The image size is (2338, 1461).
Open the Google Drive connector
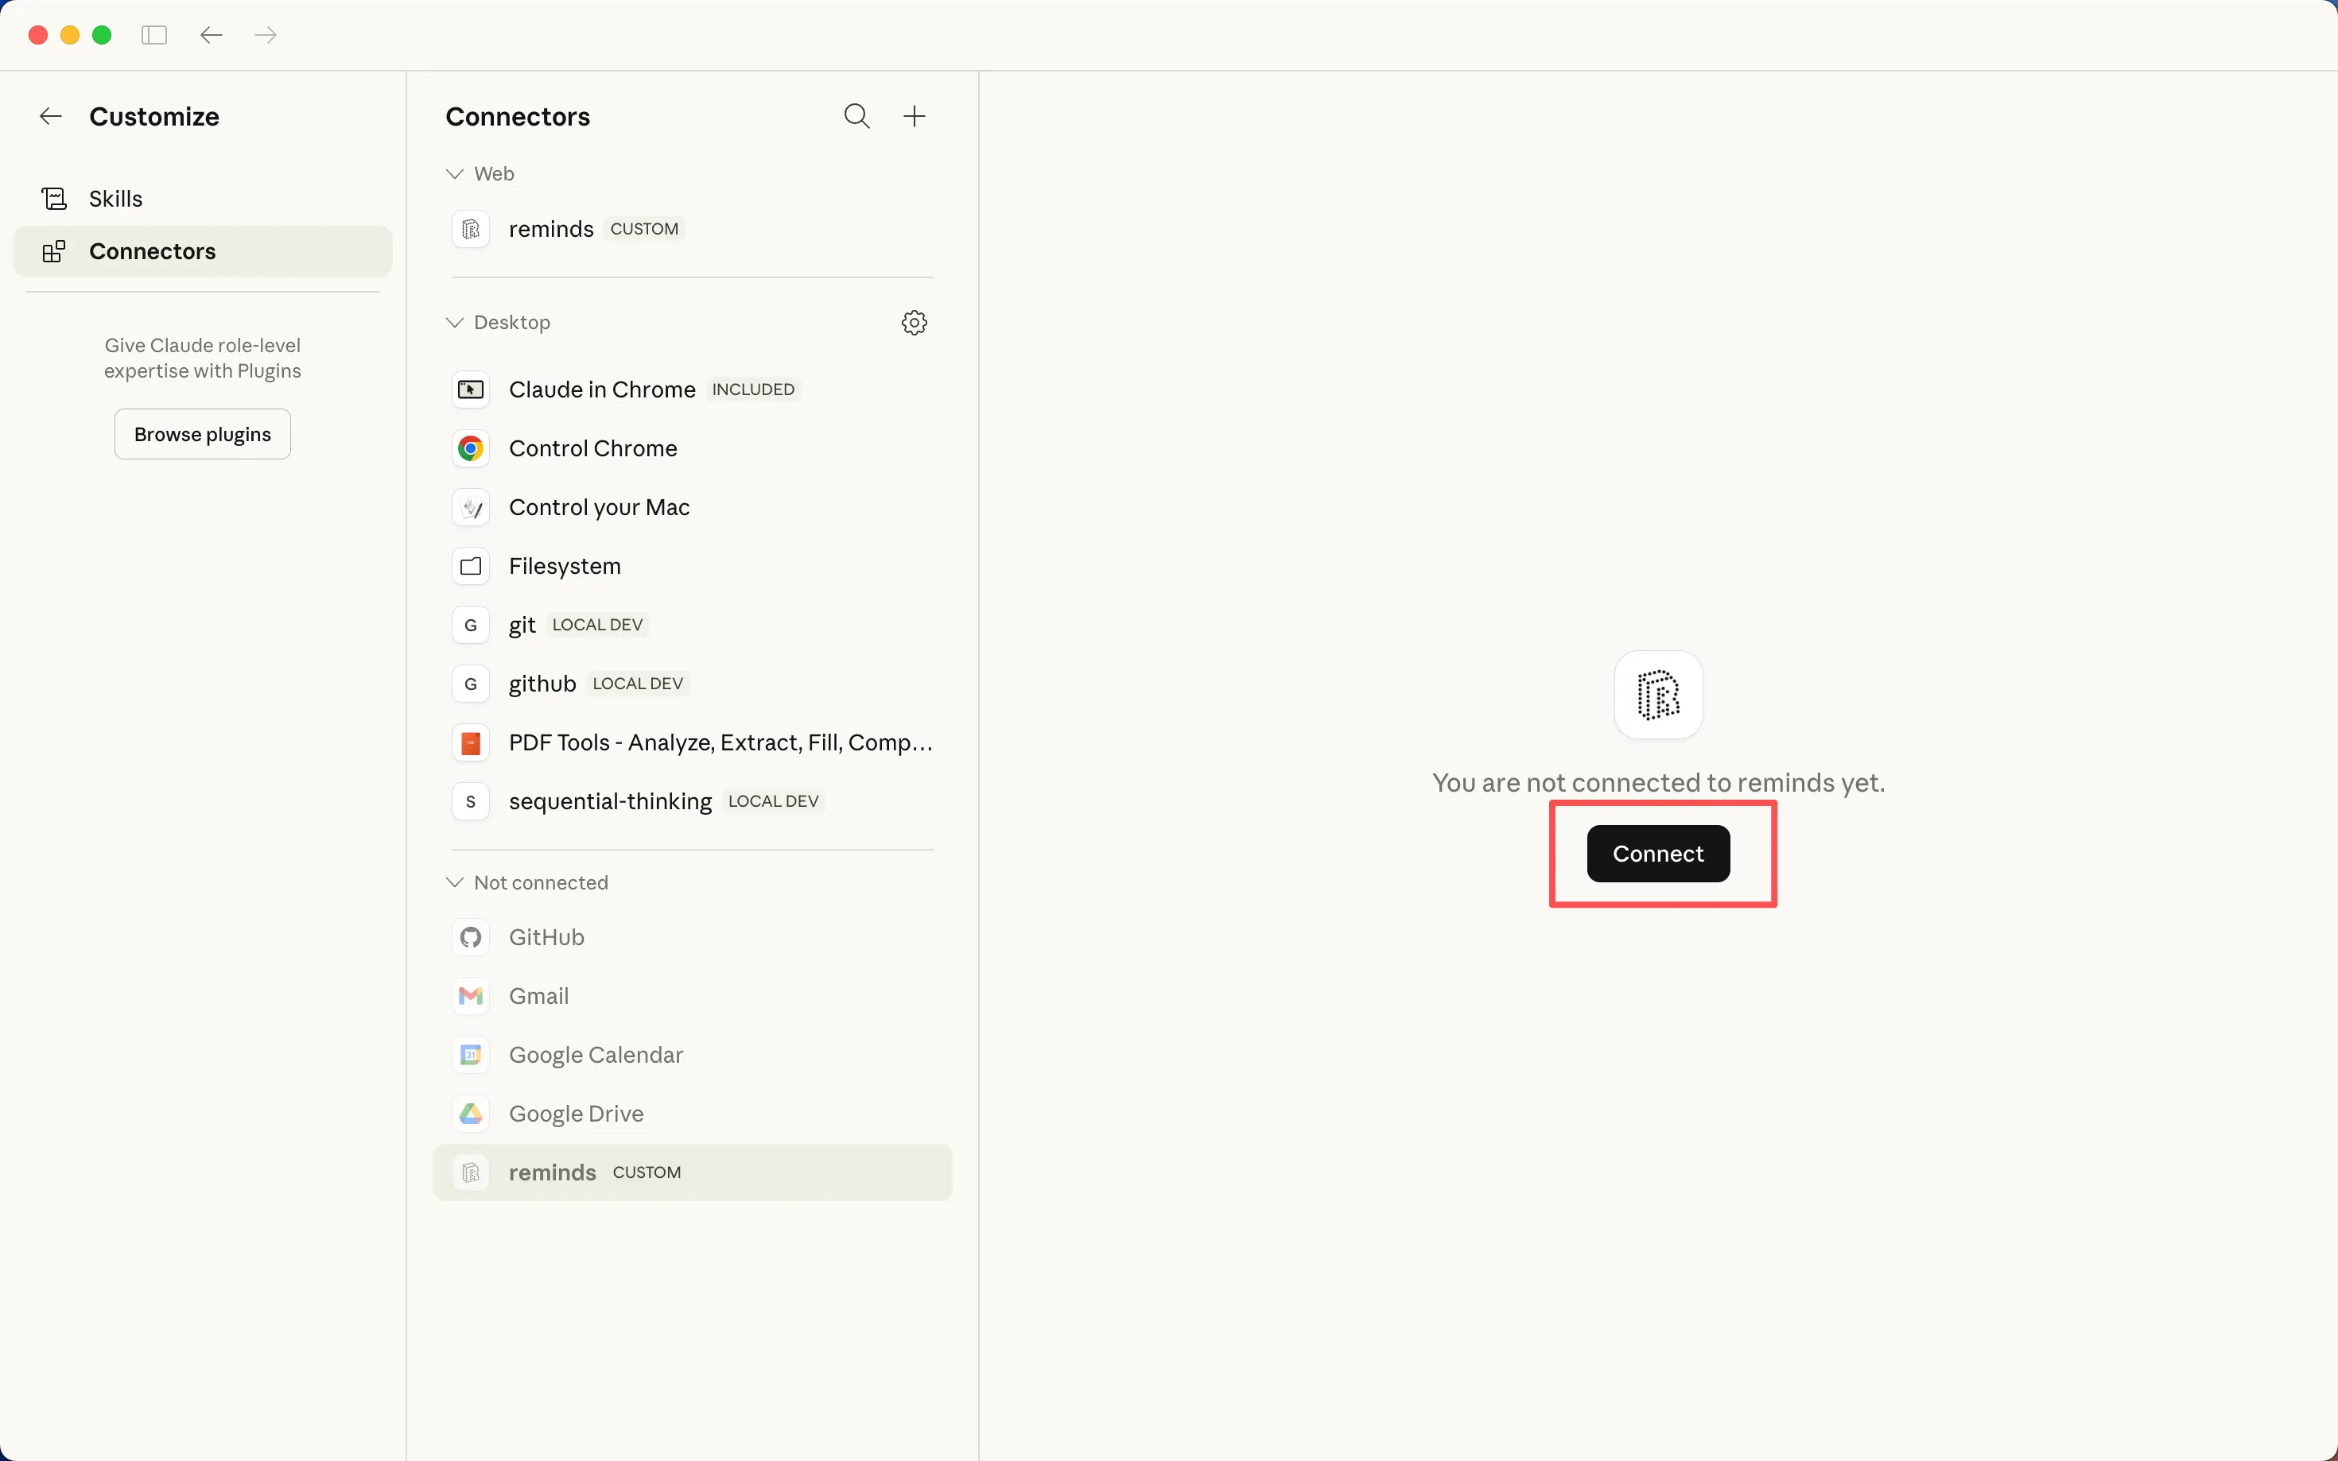pos(576,1113)
